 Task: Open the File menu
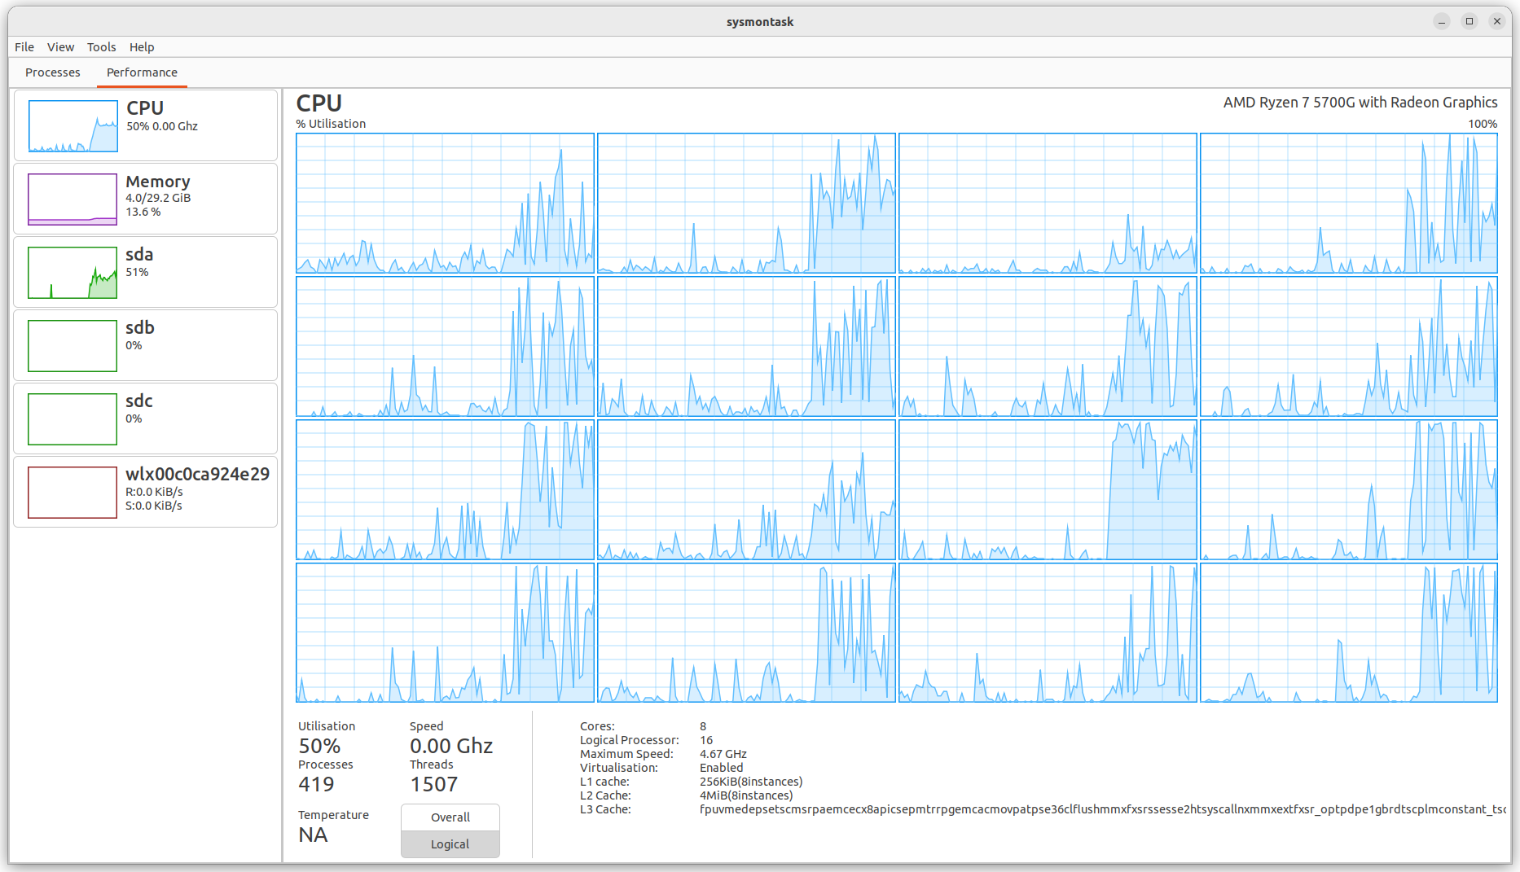[x=24, y=46]
